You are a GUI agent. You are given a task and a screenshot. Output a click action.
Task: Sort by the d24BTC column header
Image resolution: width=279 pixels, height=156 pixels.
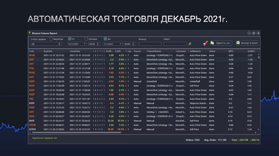[251, 51]
